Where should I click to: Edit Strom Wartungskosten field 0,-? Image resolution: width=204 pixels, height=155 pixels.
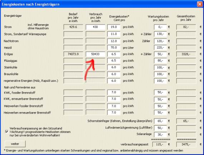pos(160,27)
